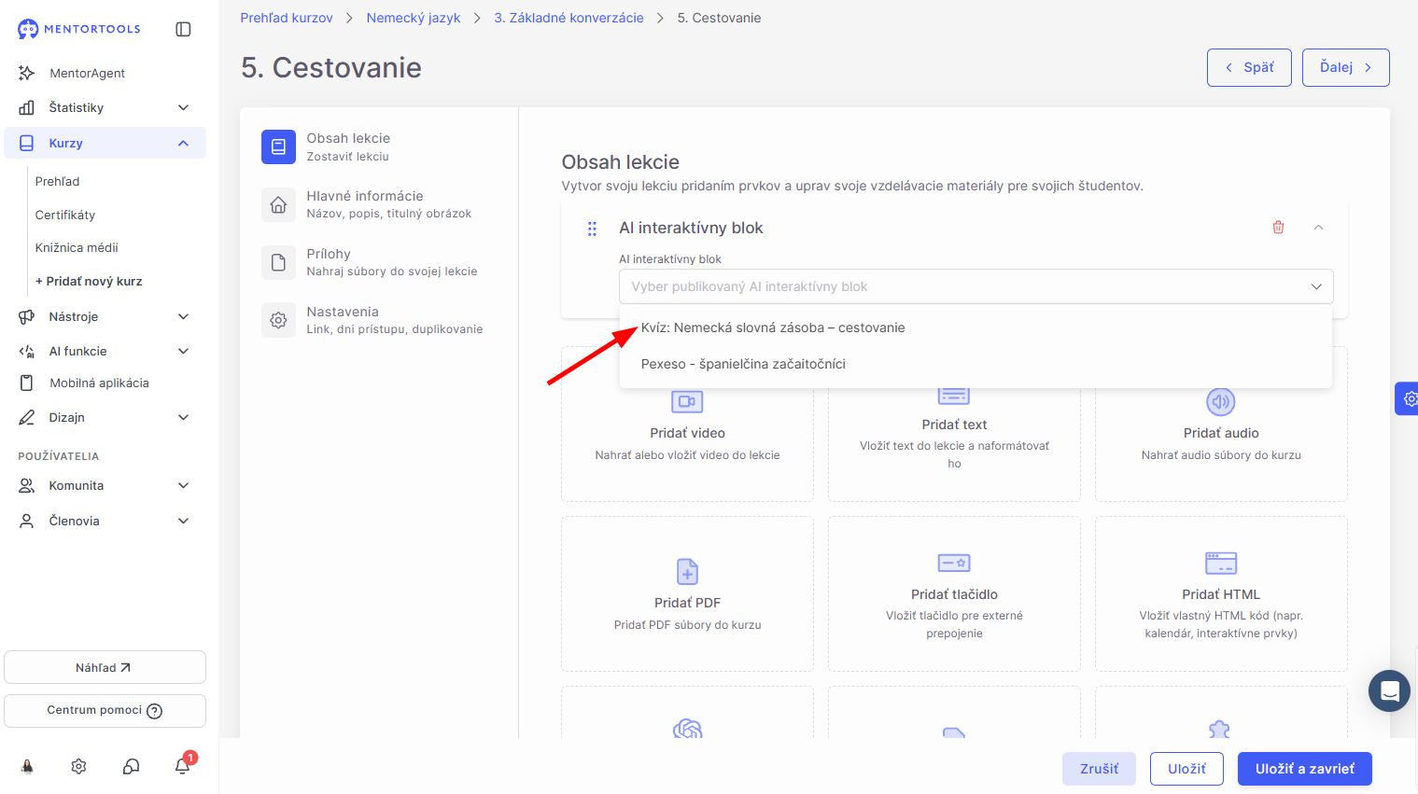The image size is (1418, 794).
Task: Open the settings gear in the bottom sidebar
Action: tap(78, 766)
